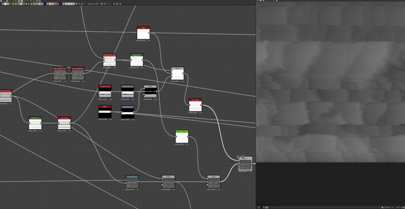
Task: Select the Slope Blur Grayscale node
Action: [110, 60]
